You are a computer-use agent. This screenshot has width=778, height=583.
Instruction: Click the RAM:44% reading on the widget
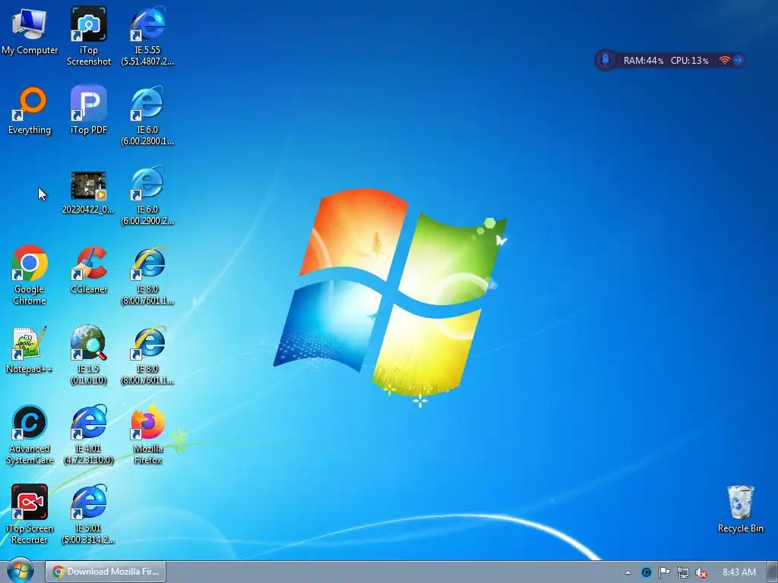pos(644,61)
